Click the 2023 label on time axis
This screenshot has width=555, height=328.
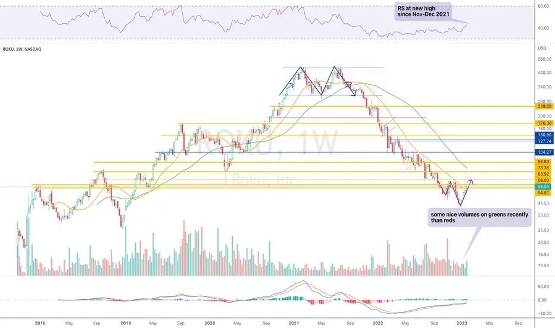tap(462, 323)
